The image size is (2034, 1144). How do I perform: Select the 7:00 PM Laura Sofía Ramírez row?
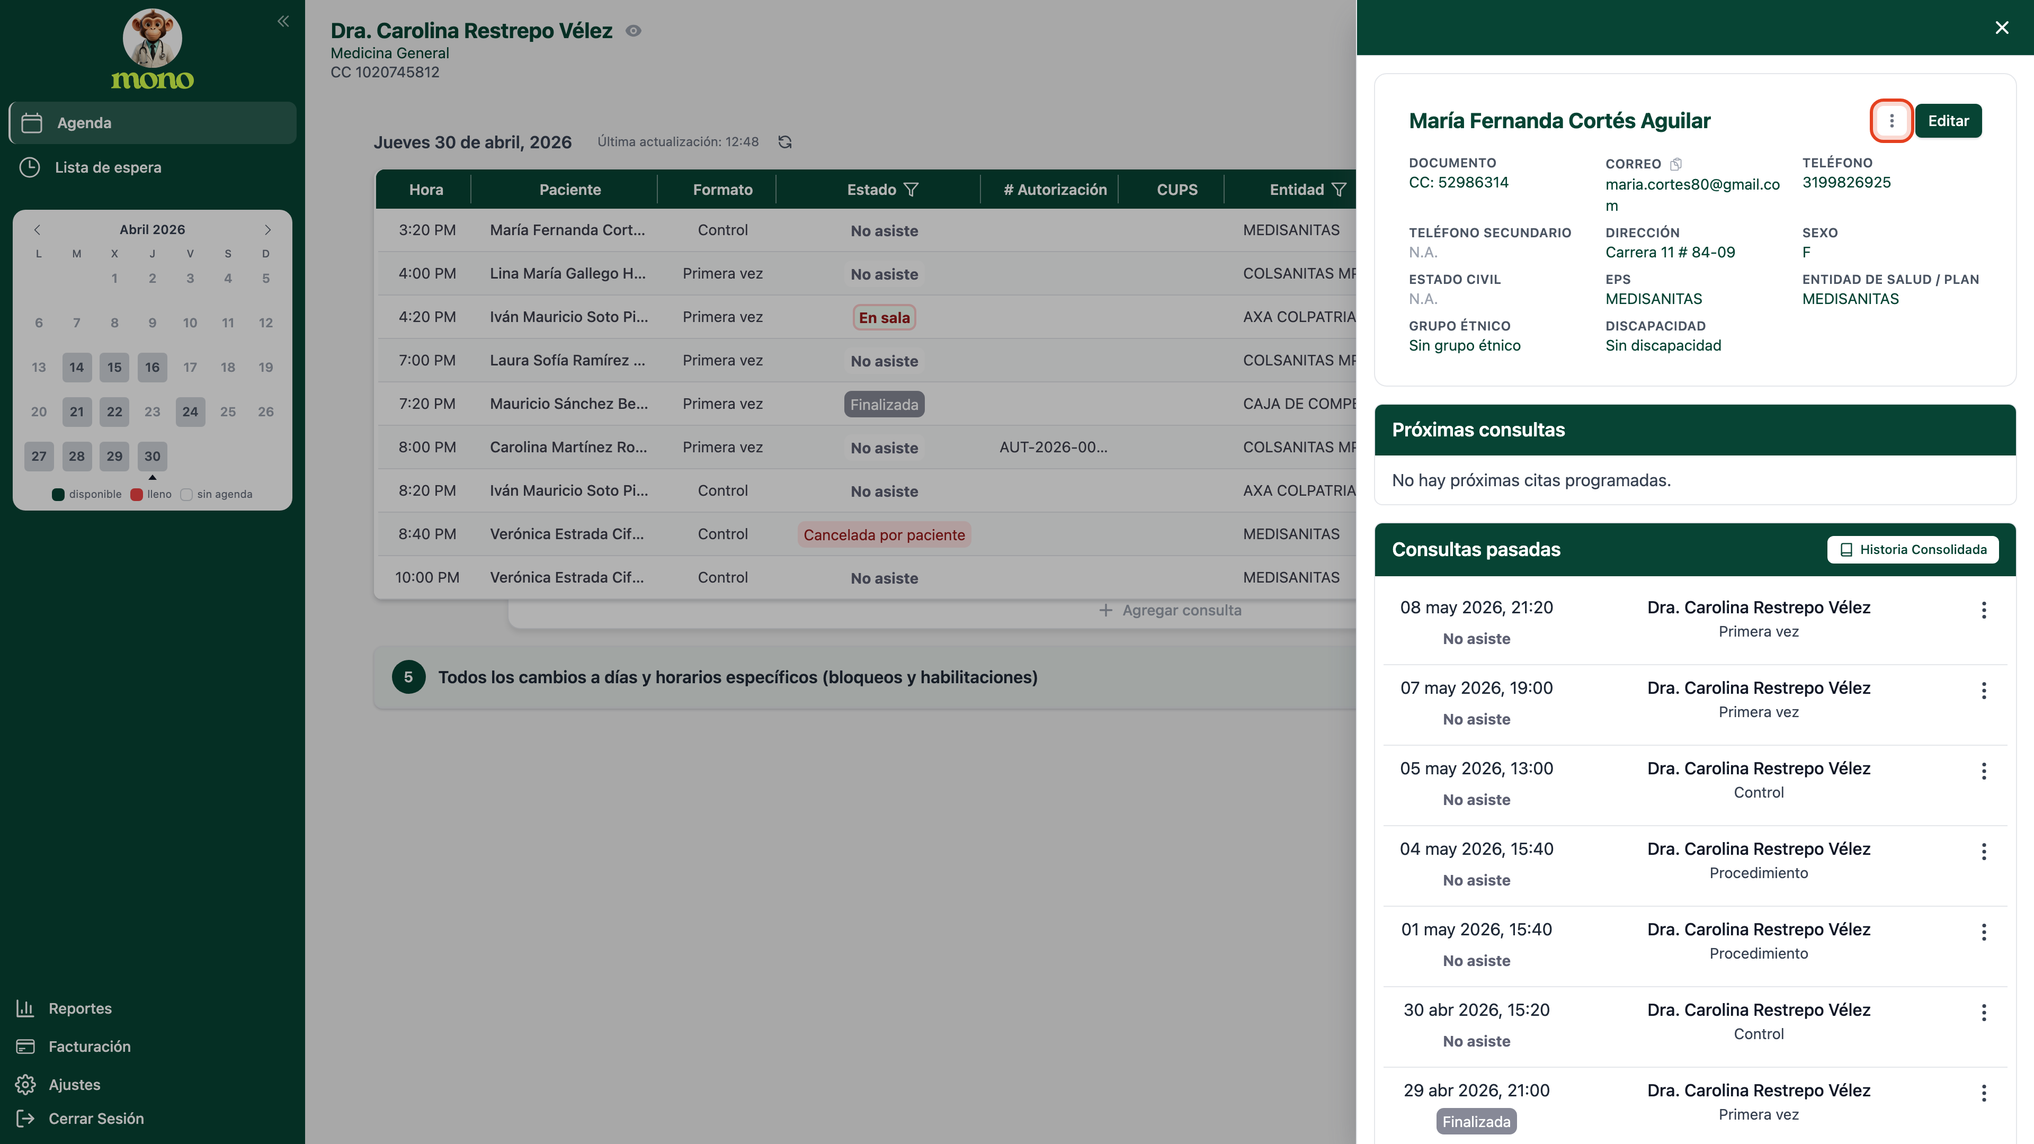(866, 360)
